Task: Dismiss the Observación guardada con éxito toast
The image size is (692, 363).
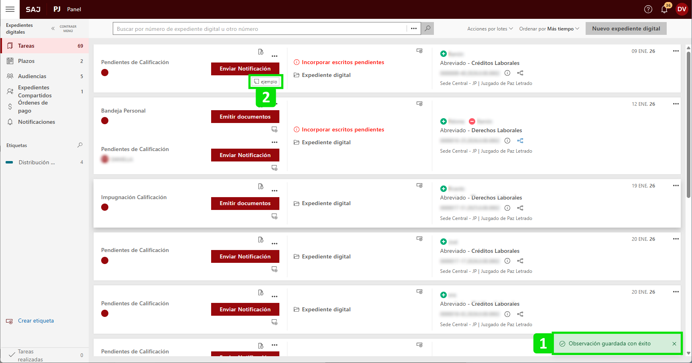Action: click(x=674, y=344)
